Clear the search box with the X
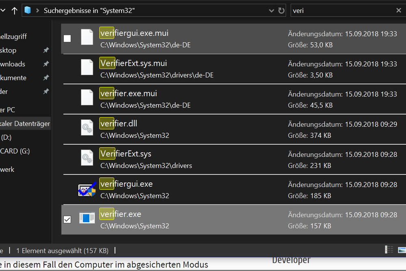Screen dimensions: 406x271 coord(399,11)
